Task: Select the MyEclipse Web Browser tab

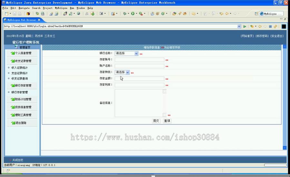Action: 22,20
